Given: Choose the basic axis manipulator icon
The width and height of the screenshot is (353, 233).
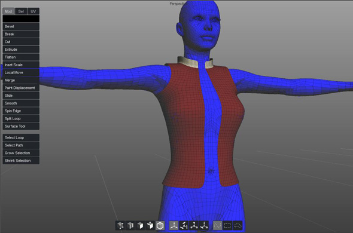Looking at the screenshot, I should 174,225.
